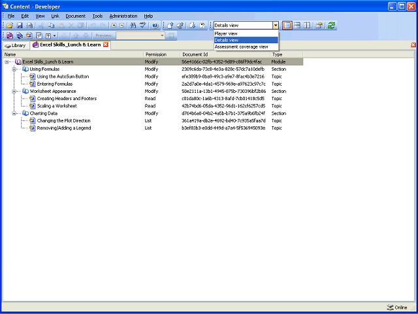The image size is (418, 314).
Task: Run the ABC spelling check icon
Action: [143, 26]
